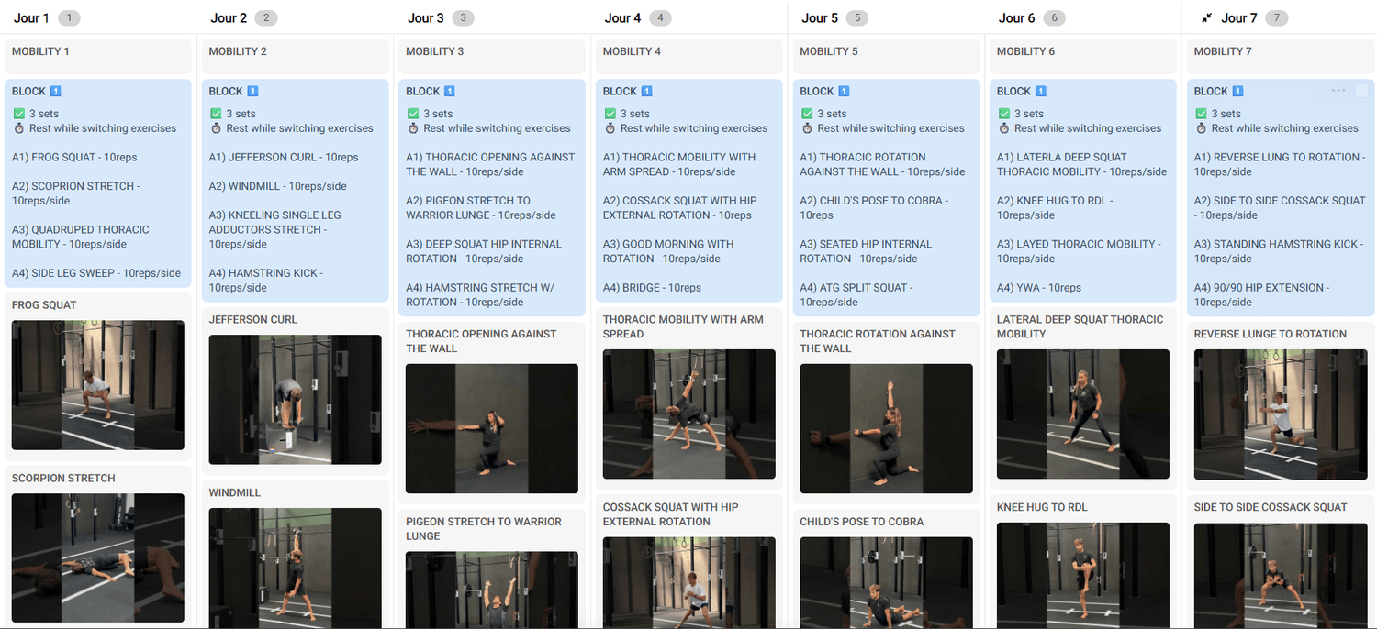Click the stopwatch rest icon in Jour 1 block
Screen dimensions: 1377x629
[18, 128]
